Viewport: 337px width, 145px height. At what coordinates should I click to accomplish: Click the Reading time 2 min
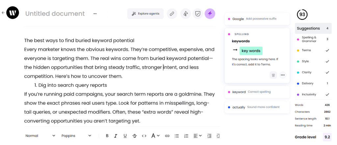tap(327, 126)
